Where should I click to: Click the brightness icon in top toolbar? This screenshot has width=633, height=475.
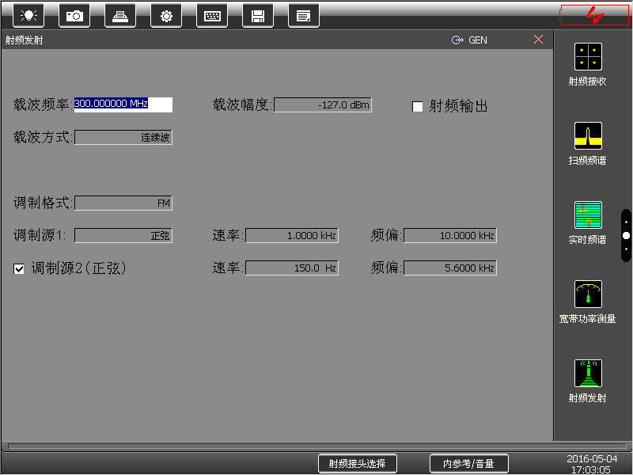point(28,15)
